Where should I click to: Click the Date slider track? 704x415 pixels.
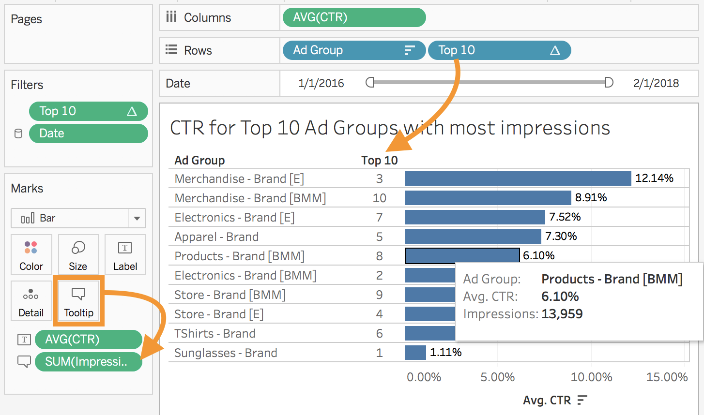(x=490, y=82)
